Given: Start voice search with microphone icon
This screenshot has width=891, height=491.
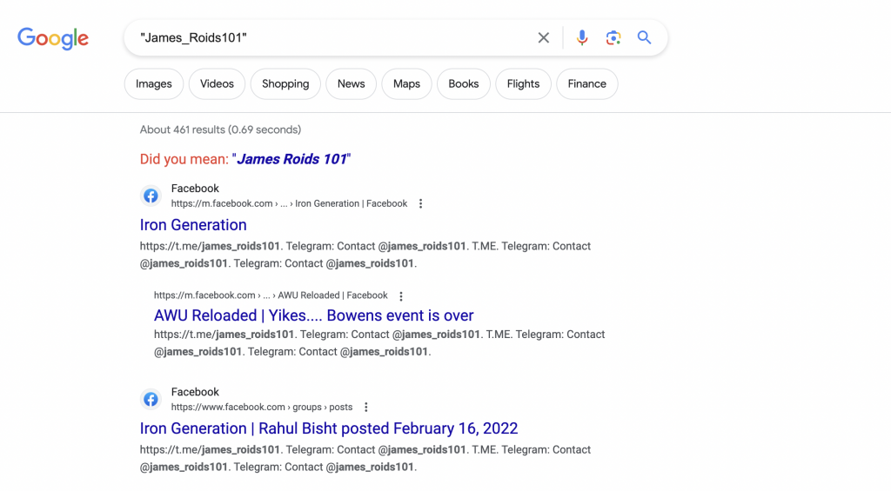Looking at the screenshot, I should (x=582, y=37).
